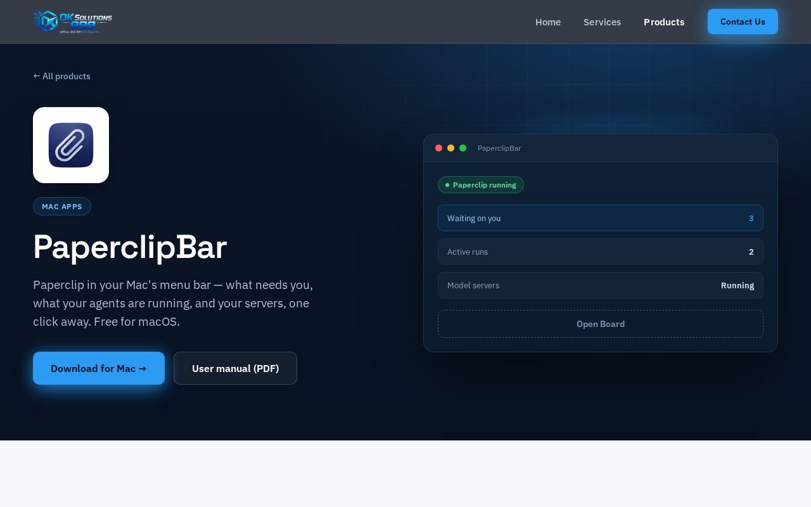The image size is (811, 507).
Task: Select the Model servers row
Action: tap(601, 285)
